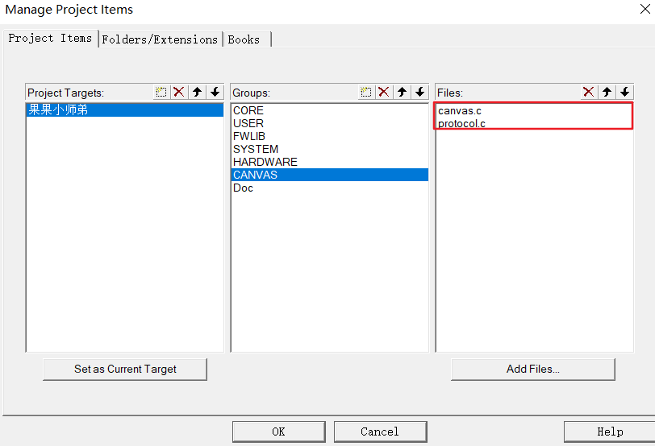Open the Project Items tab
Image resolution: width=655 pixels, height=446 pixels.
50,39
